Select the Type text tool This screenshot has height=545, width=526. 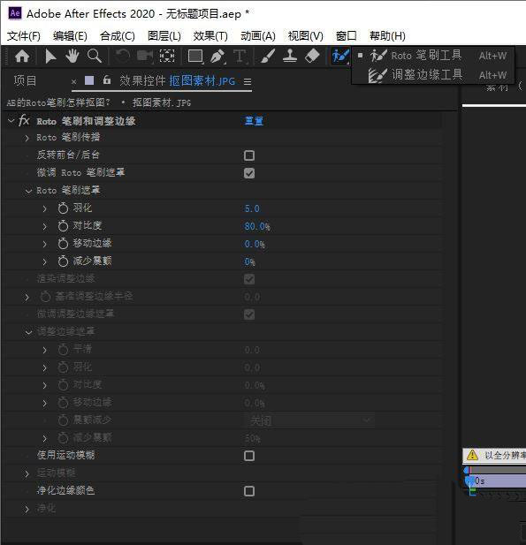click(x=240, y=56)
